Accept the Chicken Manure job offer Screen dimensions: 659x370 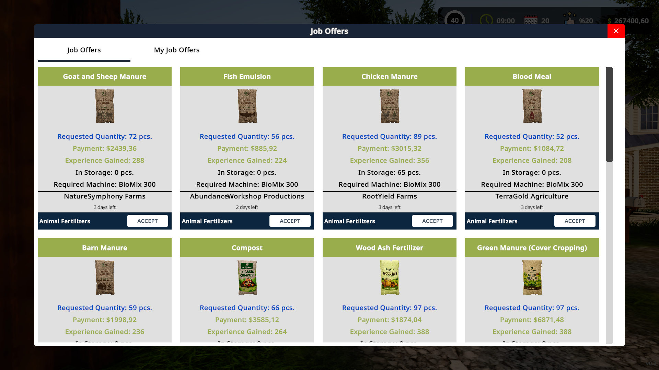[432, 221]
